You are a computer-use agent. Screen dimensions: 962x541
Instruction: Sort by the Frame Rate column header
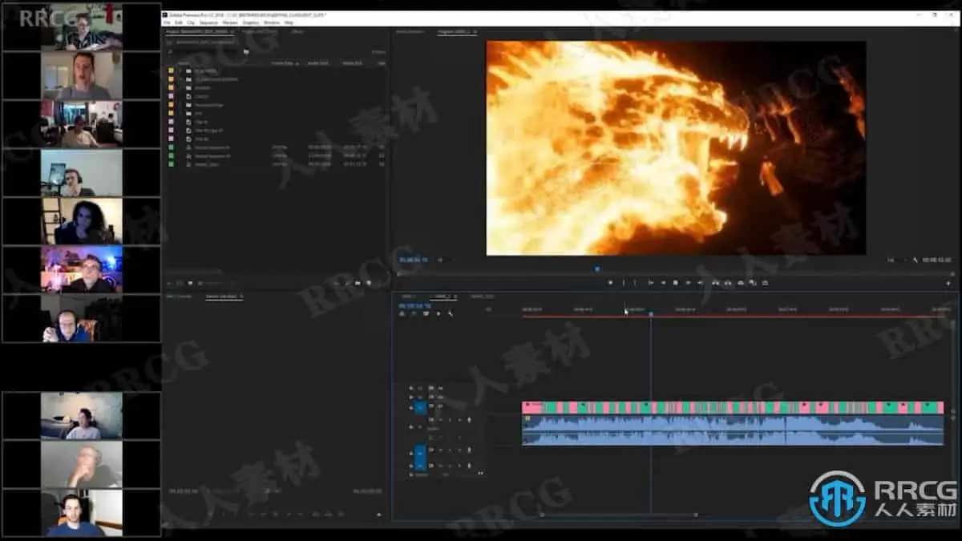click(x=284, y=63)
